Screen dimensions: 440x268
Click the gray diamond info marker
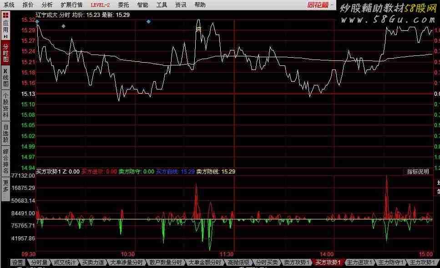pos(63,26)
